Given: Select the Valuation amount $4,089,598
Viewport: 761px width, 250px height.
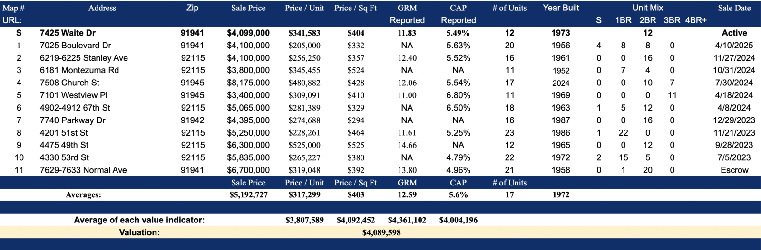Looking at the screenshot, I should pos(381,232).
